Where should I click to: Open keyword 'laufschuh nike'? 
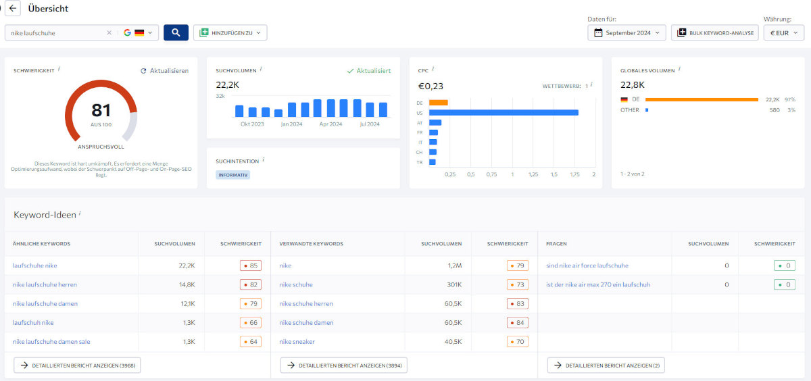pyautogui.click(x=33, y=323)
